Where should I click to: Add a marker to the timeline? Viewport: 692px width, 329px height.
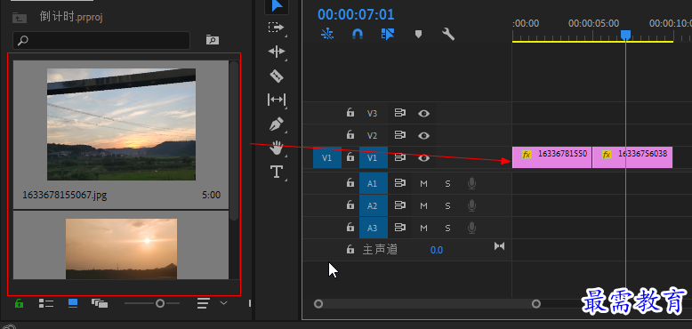tap(418, 34)
